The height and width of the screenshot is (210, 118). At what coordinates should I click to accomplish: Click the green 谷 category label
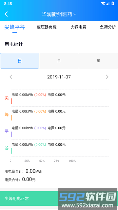tap(7, 148)
